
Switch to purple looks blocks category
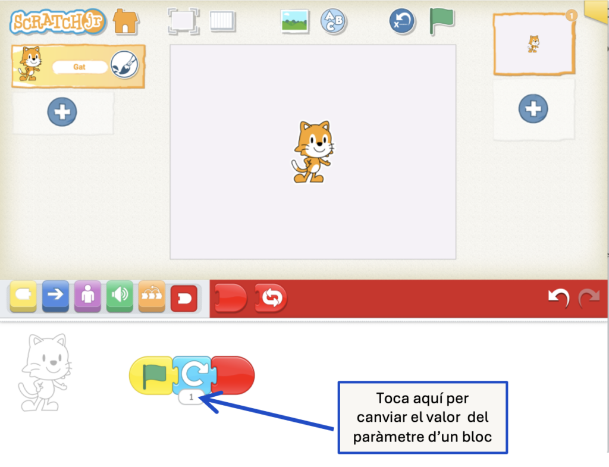[87, 297]
